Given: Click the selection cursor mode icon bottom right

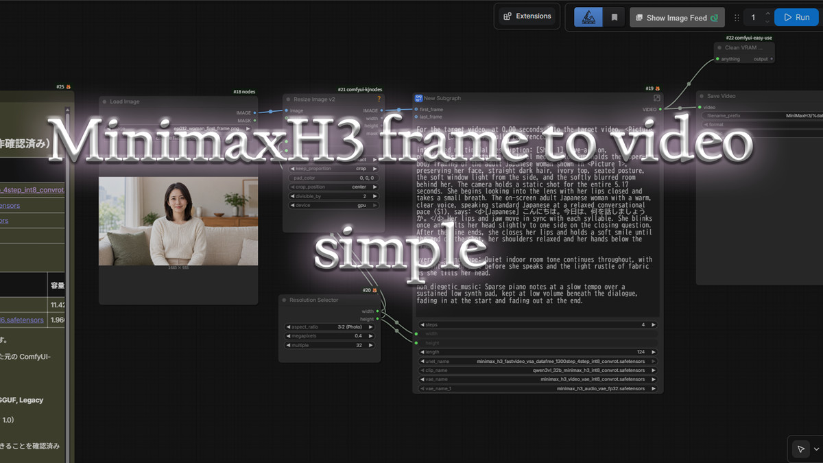Looking at the screenshot, I should pos(800,449).
